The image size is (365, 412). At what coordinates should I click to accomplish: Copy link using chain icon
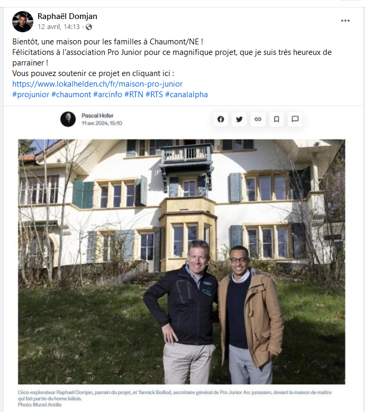click(258, 119)
